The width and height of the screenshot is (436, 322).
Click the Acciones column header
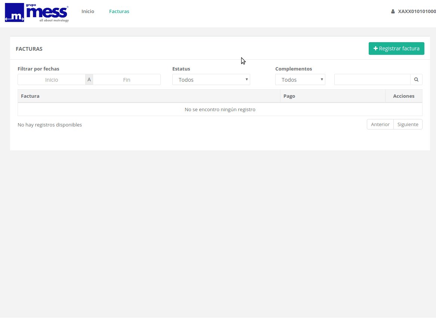(x=404, y=96)
